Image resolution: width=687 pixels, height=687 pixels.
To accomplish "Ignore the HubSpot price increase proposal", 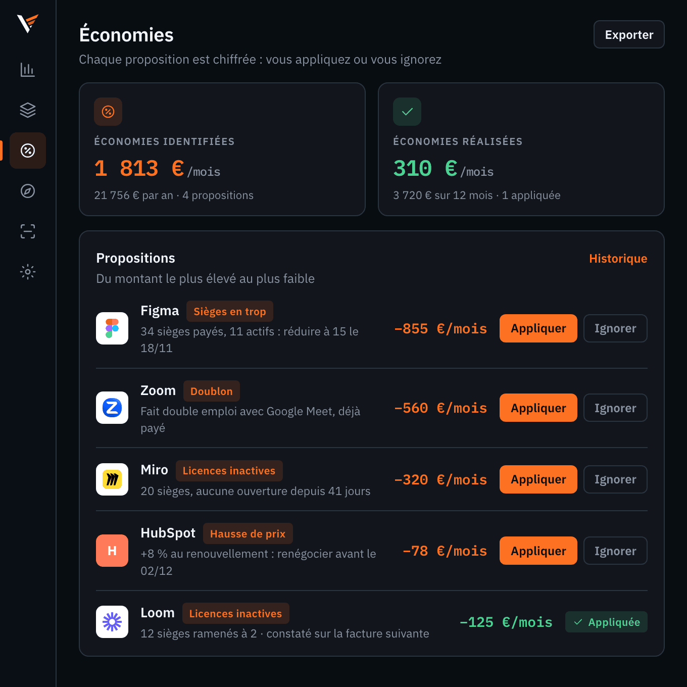I will pos(615,551).
